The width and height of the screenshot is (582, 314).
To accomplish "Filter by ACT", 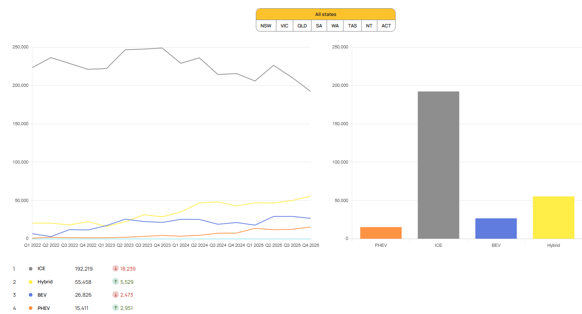I will coord(386,26).
